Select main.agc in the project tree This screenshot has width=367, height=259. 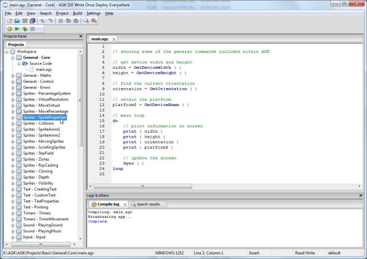44,69
